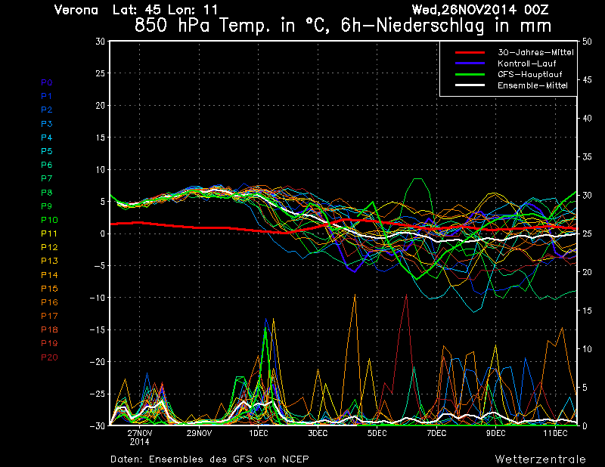Click the P20 dark red label
The width and height of the screenshot is (605, 467).
pos(49,357)
